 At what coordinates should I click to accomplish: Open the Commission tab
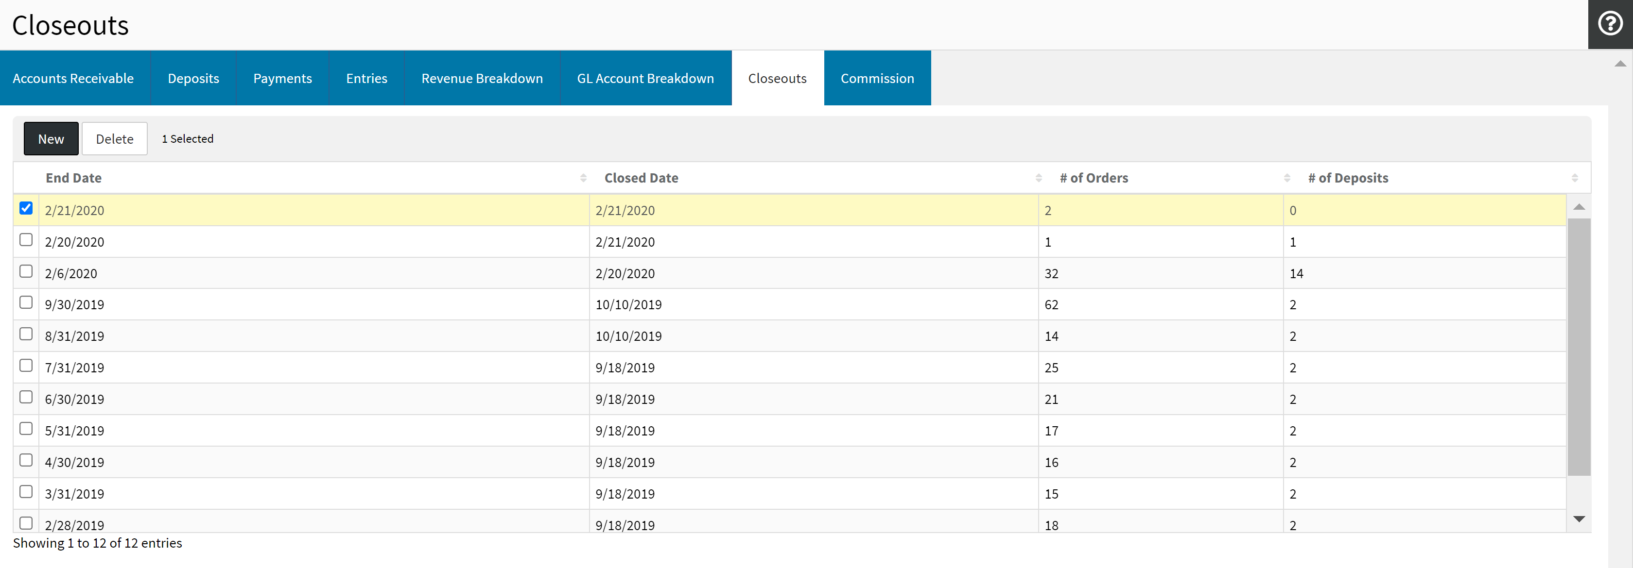pos(877,79)
